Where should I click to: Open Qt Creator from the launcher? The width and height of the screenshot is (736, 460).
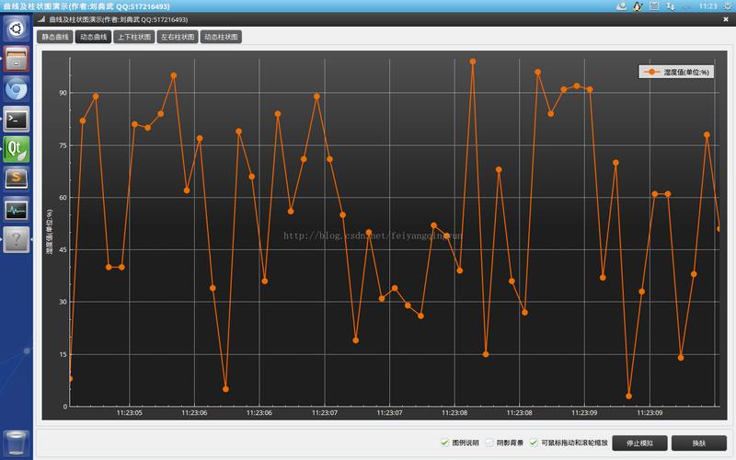(17, 149)
